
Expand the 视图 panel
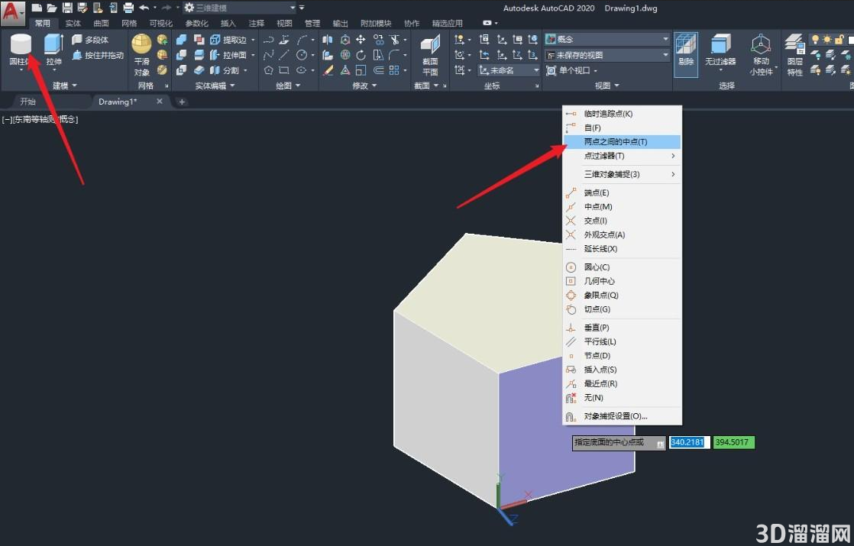tap(607, 86)
